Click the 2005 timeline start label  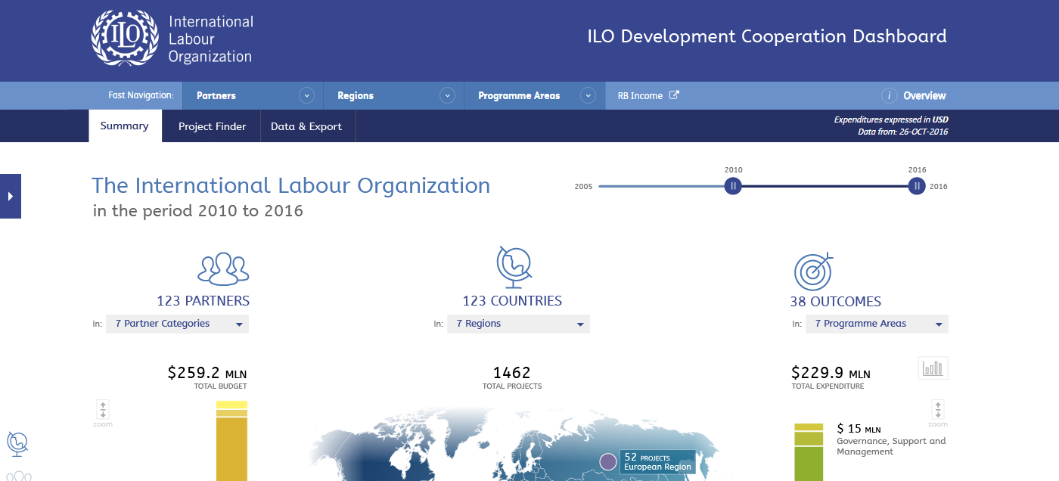tap(583, 187)
